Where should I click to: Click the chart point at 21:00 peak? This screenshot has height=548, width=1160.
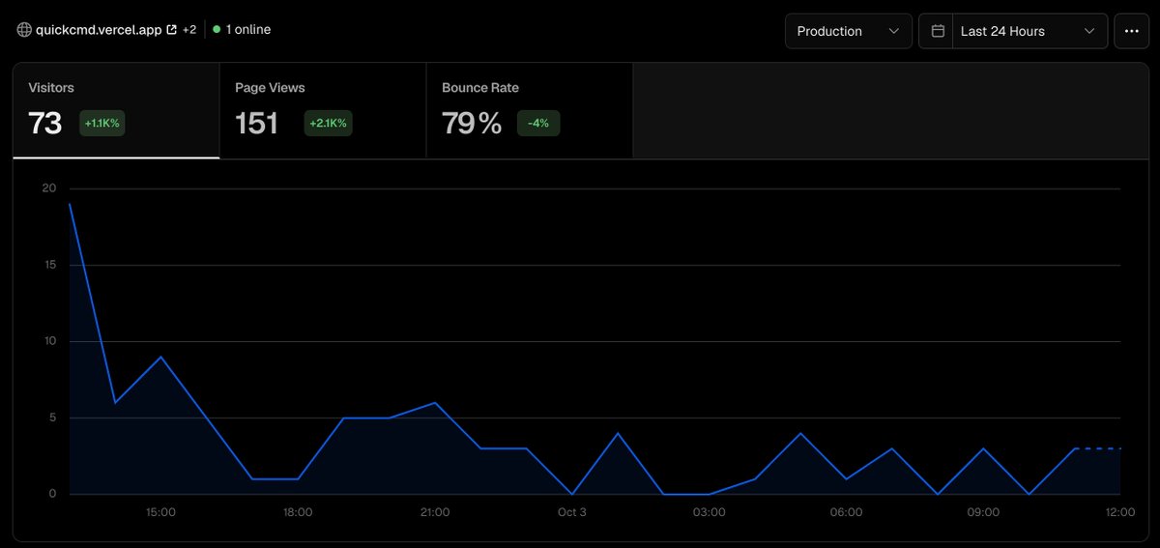coord(435,402)
